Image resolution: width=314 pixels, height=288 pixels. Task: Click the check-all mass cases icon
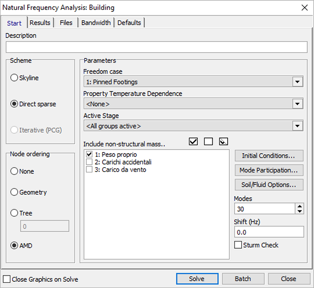point(194,141)
